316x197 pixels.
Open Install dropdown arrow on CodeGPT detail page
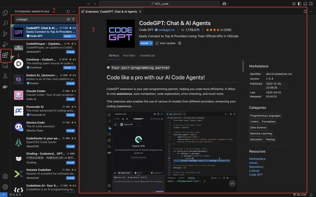click(151, 43)
